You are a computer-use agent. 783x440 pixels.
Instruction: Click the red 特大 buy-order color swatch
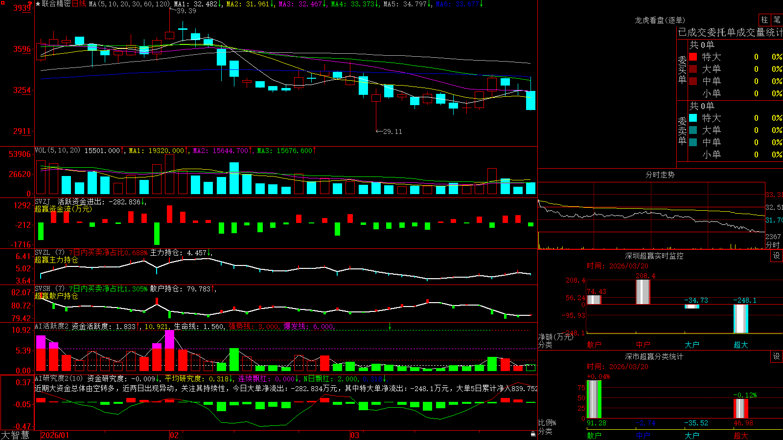[693, 57]
